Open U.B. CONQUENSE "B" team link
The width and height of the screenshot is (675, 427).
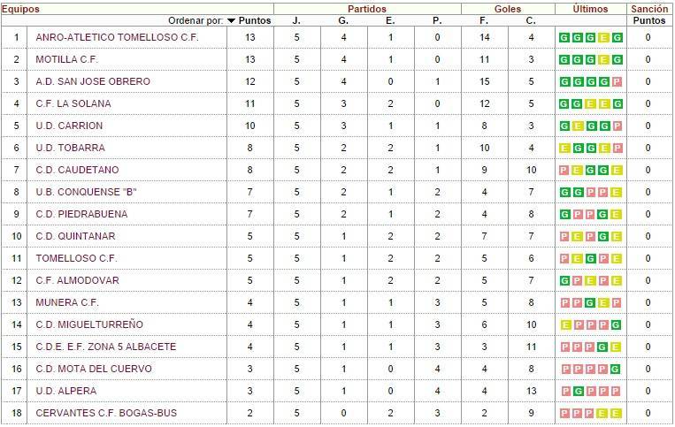(x=87, y=192)
